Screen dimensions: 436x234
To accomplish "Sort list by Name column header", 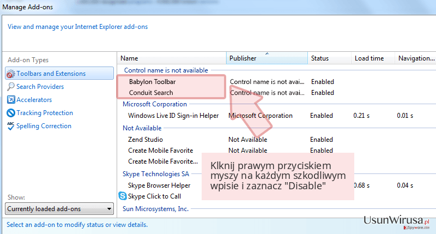I will click(172, 58).
